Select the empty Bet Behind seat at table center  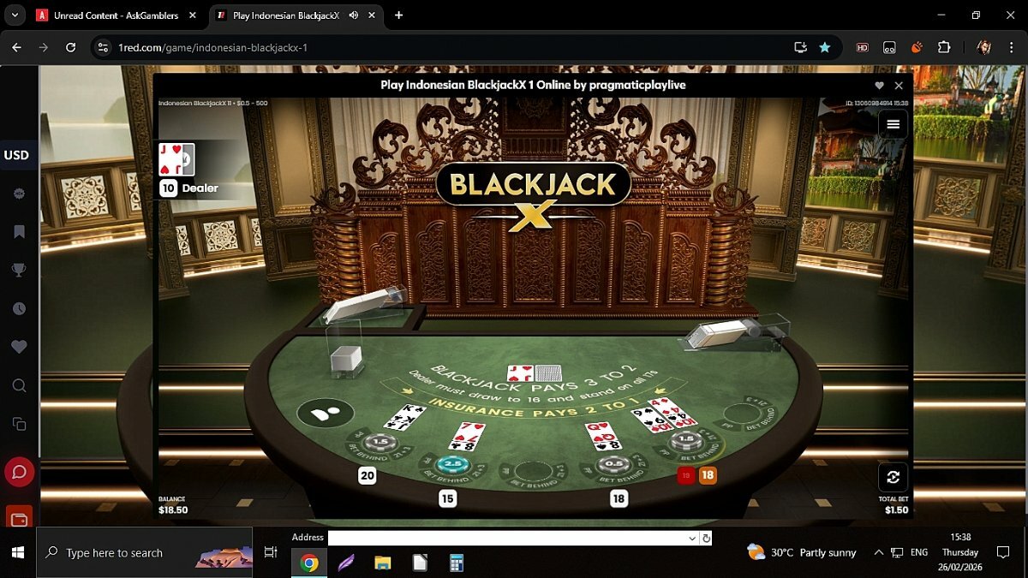point(532,471)
